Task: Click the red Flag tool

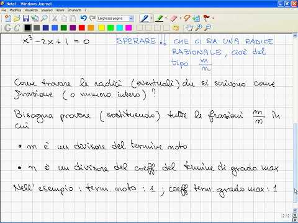Action: click(206, 18)
